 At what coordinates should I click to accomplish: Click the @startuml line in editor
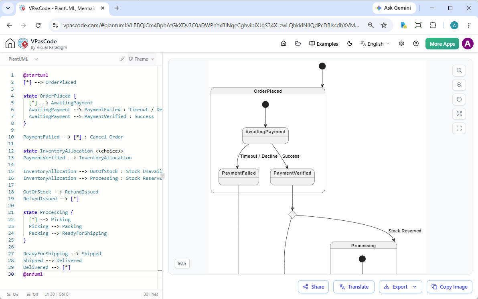[x=36, y=75]
